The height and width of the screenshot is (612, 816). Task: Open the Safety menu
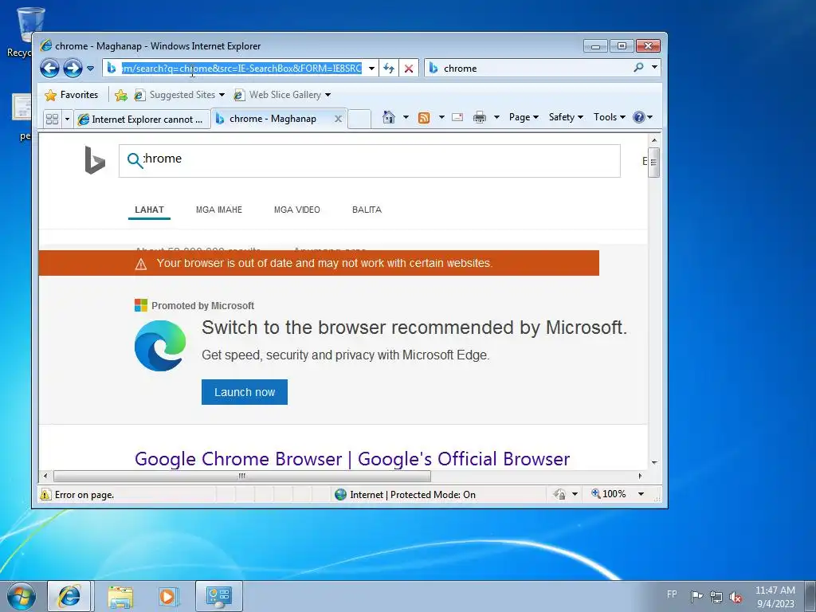click(x=566, y=117)
